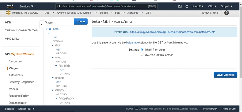Open the Terms of Use footer link
The width and height of the screenshot is (242, 112).
pos(229,109)
